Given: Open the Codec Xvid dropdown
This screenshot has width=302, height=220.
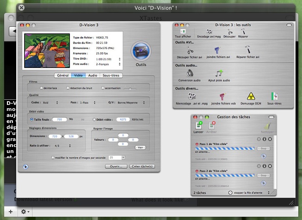Looking at the screenshot, I should coord(50,103).
